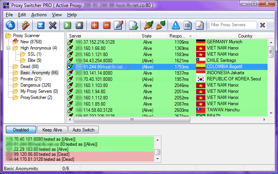Open the View menu

[57, 15]
